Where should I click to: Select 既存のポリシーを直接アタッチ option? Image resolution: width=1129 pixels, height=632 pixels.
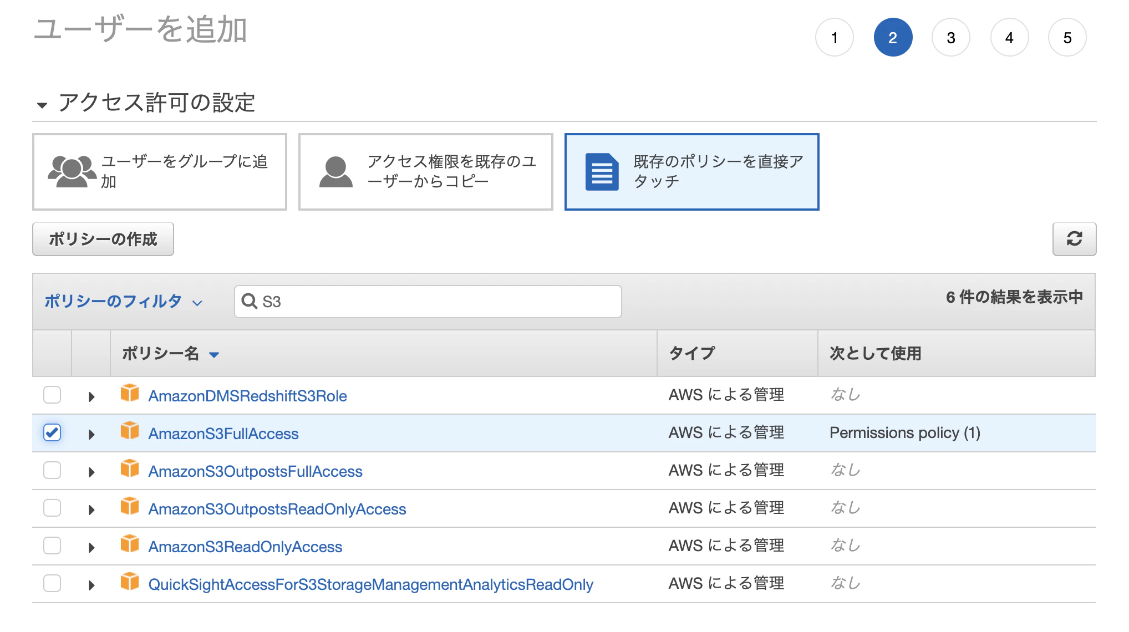click(692, 172)
